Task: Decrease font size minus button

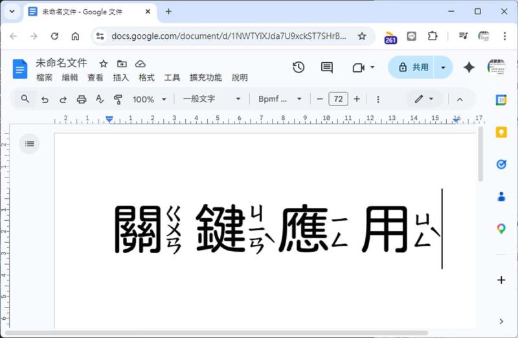Action: tap(319, 99)
